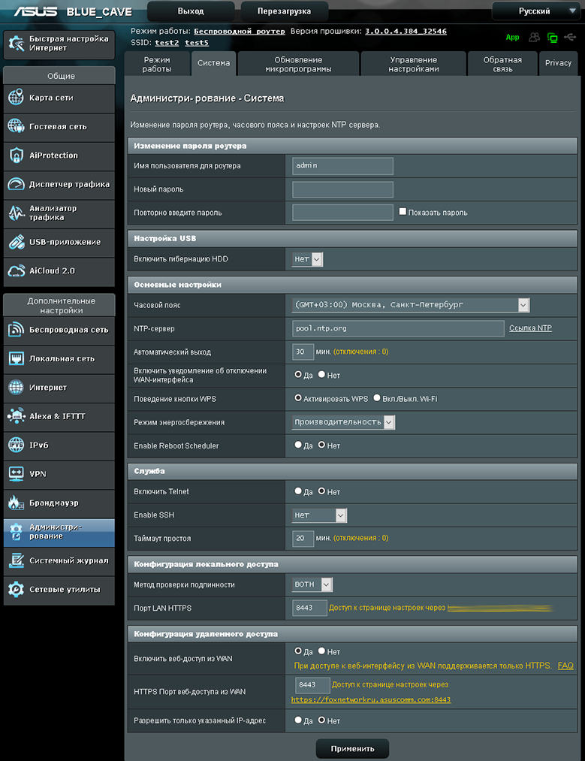
Task: Click the Порт LAN HTTPS field
Action: pos(309,608)
